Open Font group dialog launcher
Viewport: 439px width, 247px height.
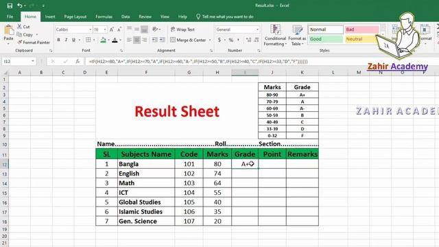[121, 51]
